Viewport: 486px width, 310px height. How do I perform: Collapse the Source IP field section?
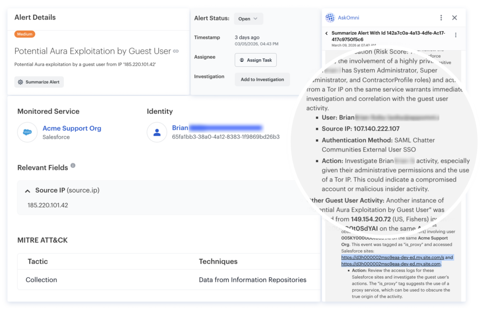click(28, 191)
